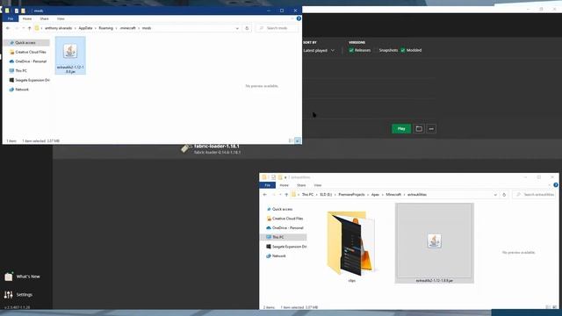Click Roaming in the mods window address path
Viewport: 562px width, 316px height.
coord(105,28)
